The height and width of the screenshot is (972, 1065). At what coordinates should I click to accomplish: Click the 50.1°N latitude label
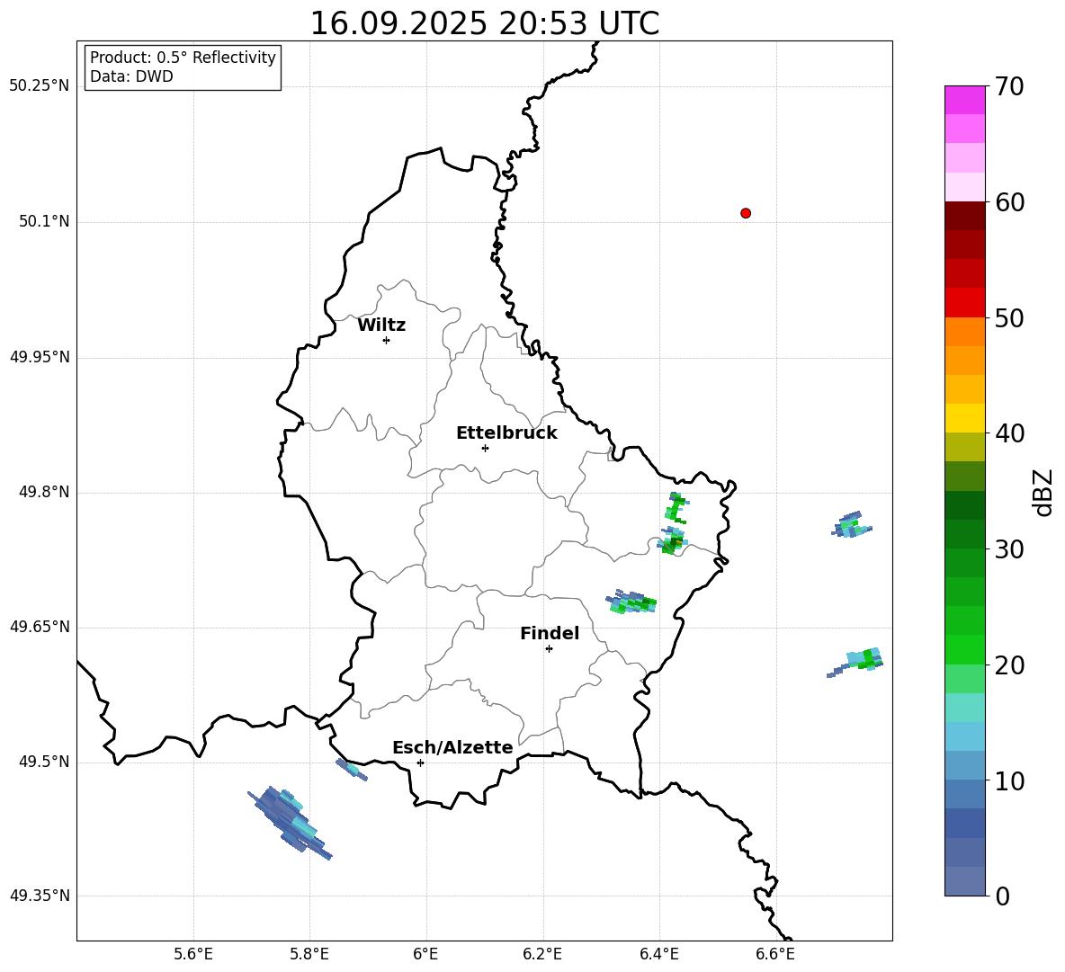[44, 222]
